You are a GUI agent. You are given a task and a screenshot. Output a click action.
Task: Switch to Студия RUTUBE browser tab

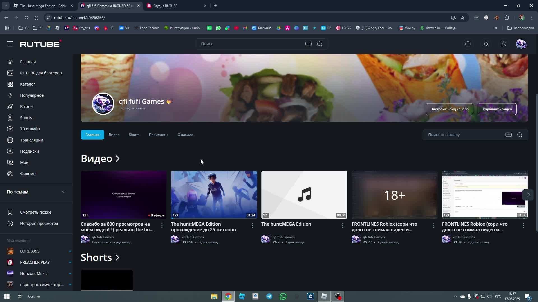(177, 6)
